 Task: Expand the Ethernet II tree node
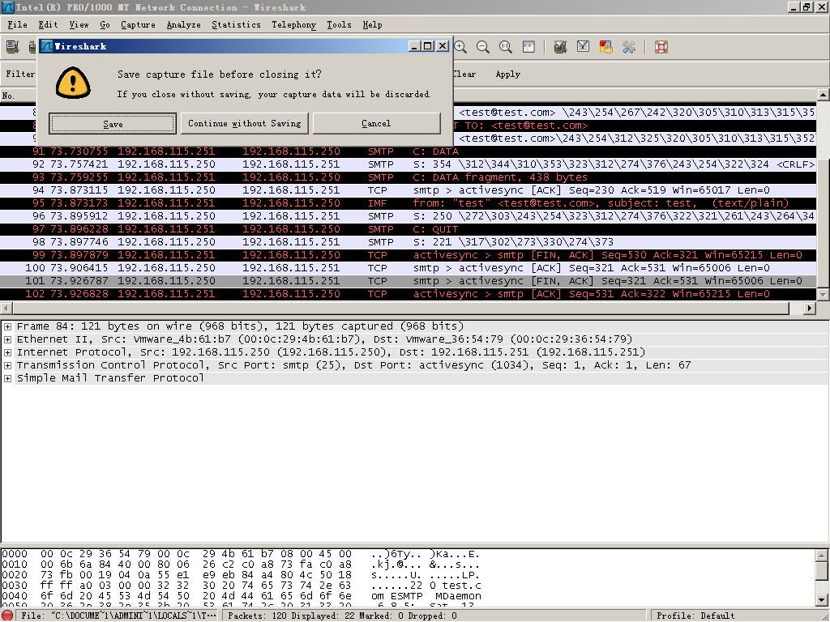coord(7,339)
